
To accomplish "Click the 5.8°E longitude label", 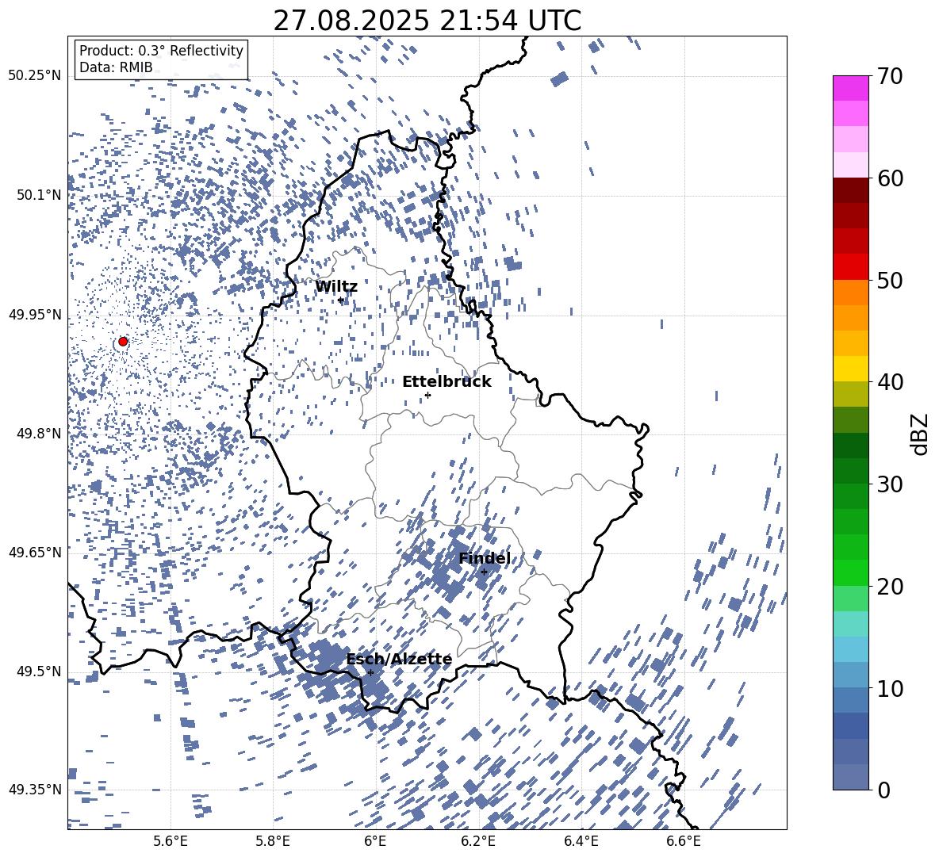I will 273,842.
